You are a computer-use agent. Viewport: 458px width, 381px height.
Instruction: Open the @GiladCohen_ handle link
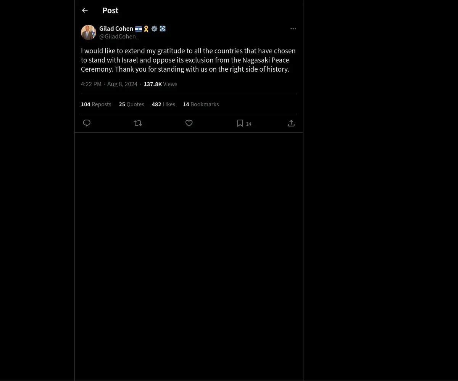[x=119, y=37]
